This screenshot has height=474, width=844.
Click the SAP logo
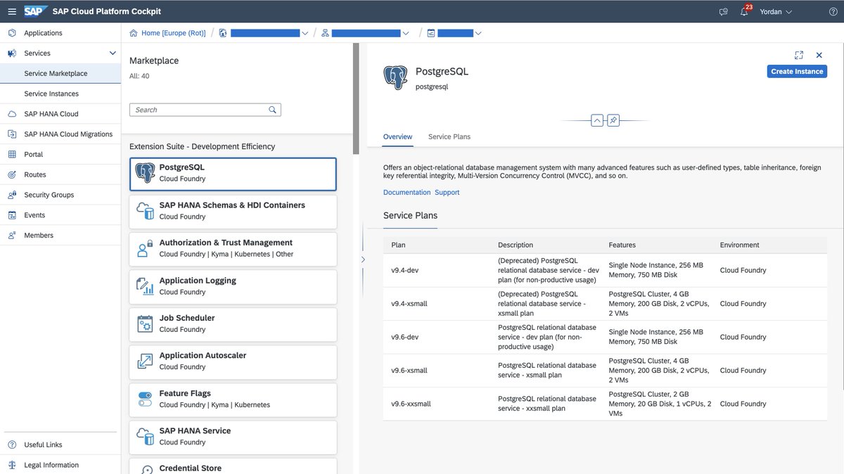[x=36, y=11]
